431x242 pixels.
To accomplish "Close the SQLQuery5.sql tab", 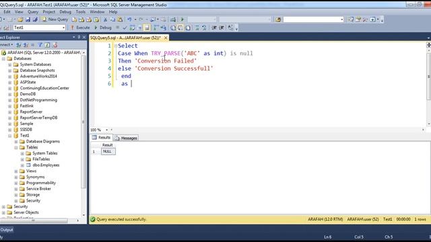I will [166, 38].
